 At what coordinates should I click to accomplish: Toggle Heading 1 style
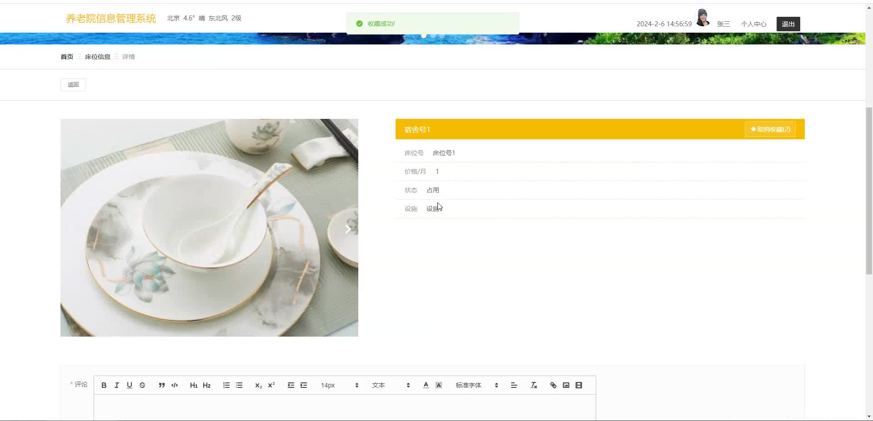194,385
